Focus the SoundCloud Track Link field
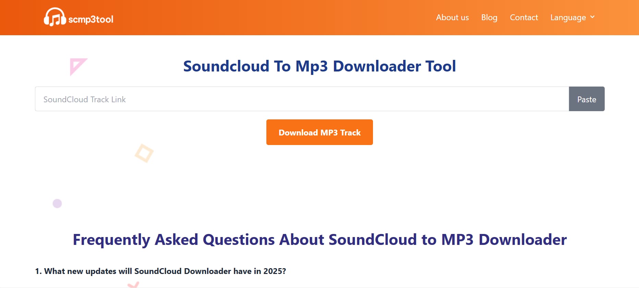The width and height of the screenshot is (639, 288). tap(302, 99)
